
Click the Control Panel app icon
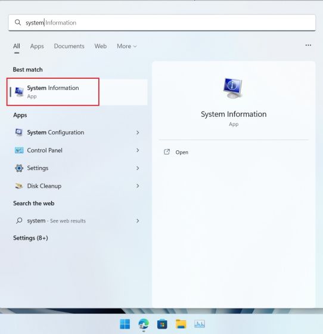pyautogui.click(x=19, y=150)
